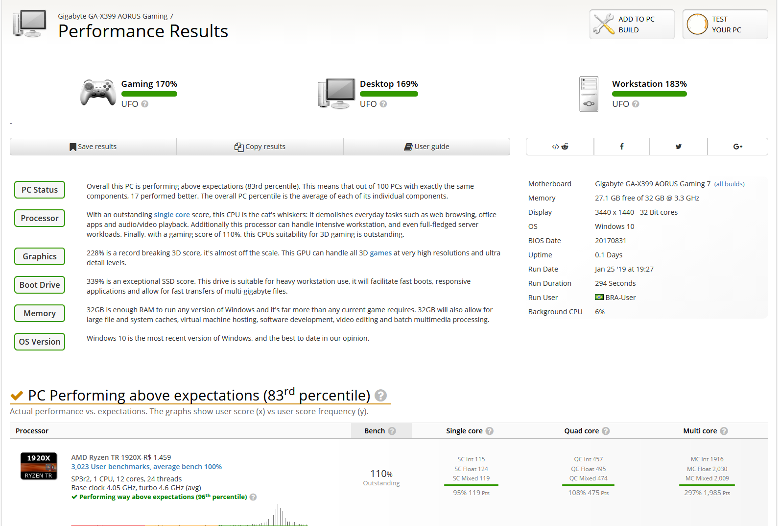Open help icon beside PC percentile heading
Image resolution: width=780 pixels, height=526 pixels.
tap(380, 396)
